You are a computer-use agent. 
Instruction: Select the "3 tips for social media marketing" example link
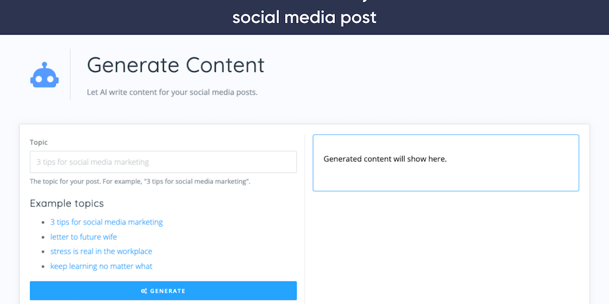point(106,222)
